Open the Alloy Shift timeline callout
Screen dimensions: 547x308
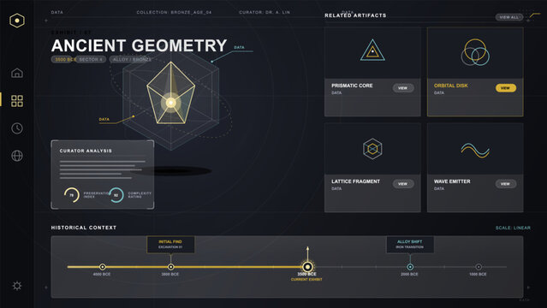410,244
